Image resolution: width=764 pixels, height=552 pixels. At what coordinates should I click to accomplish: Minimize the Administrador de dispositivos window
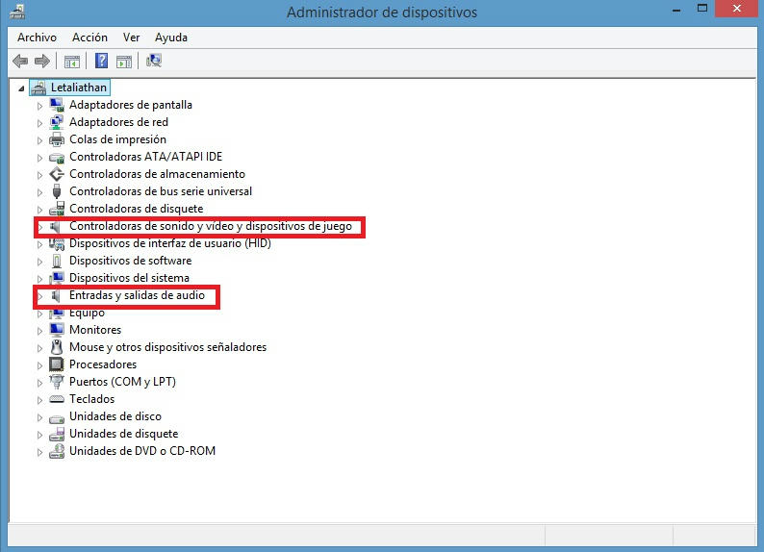676,10
